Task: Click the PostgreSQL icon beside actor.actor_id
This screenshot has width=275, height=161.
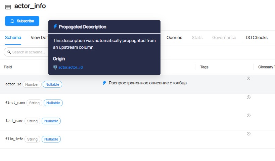Action: [55, 67]
